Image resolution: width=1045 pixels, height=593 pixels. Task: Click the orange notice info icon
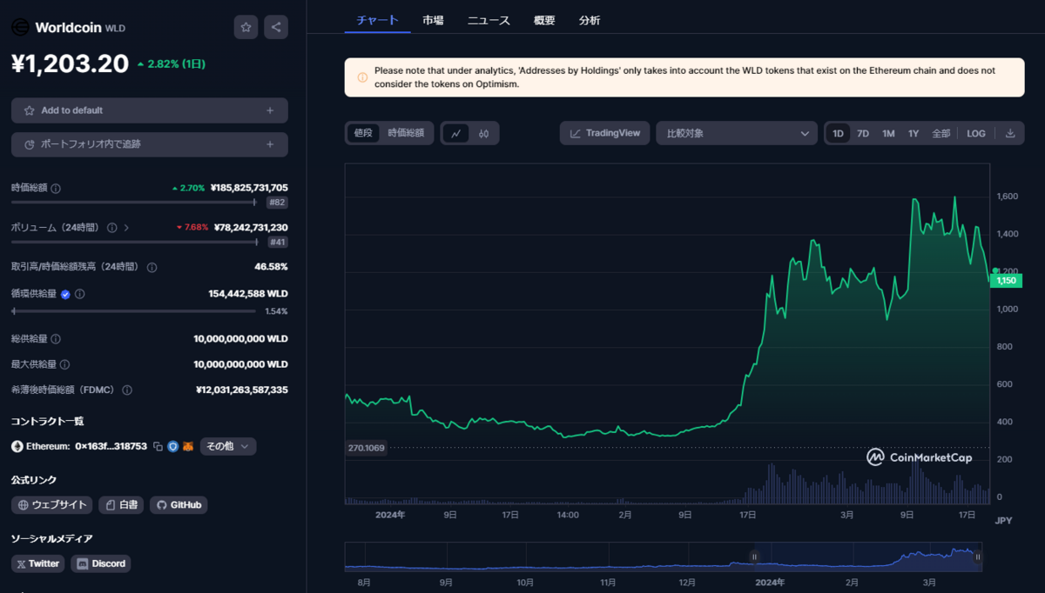[x=362, y=77]
